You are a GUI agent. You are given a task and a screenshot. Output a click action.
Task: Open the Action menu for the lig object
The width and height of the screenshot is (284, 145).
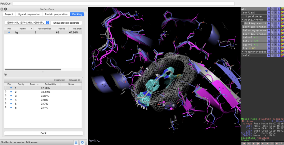coord(269,48)
